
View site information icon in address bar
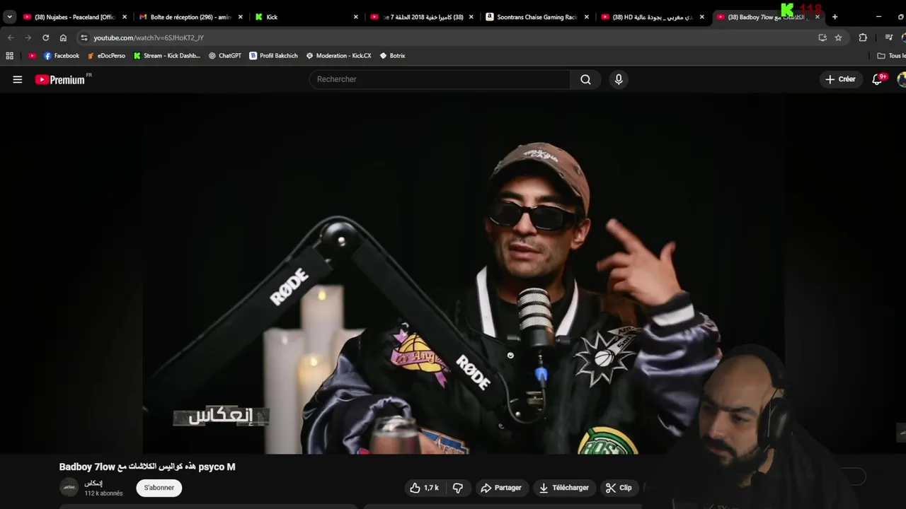point(84,37)
